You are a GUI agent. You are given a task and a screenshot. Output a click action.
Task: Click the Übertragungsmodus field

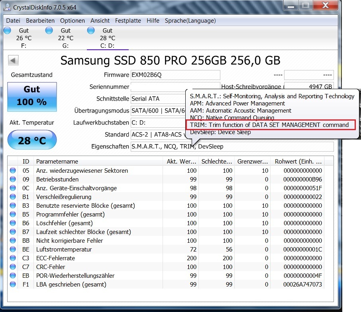159,111
